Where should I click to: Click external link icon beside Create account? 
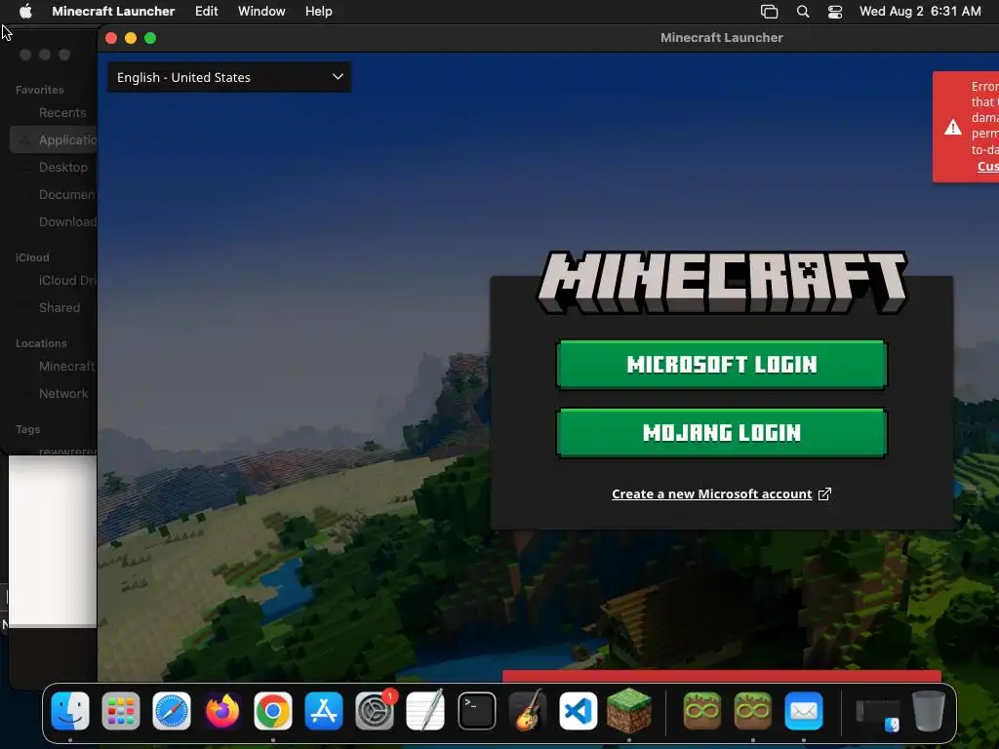point(824,494)
